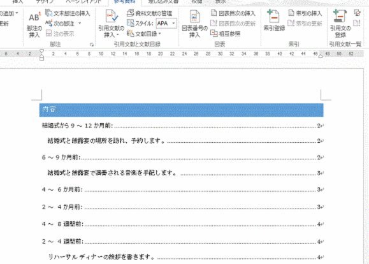
Task: Open the 次の脚注 dropdown arrow
Action: point(80,24)
